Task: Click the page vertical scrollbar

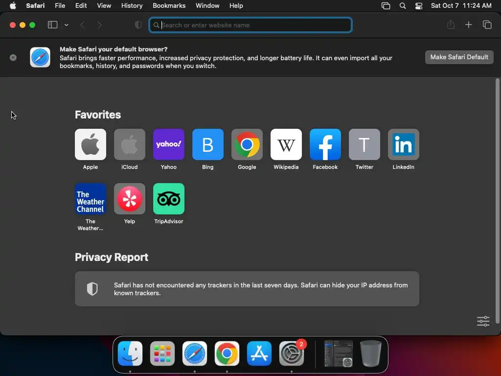Action: [x=497, y=201]
